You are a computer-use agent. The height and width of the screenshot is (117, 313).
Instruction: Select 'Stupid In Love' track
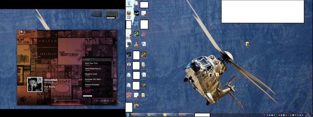[x=97, y=74]
